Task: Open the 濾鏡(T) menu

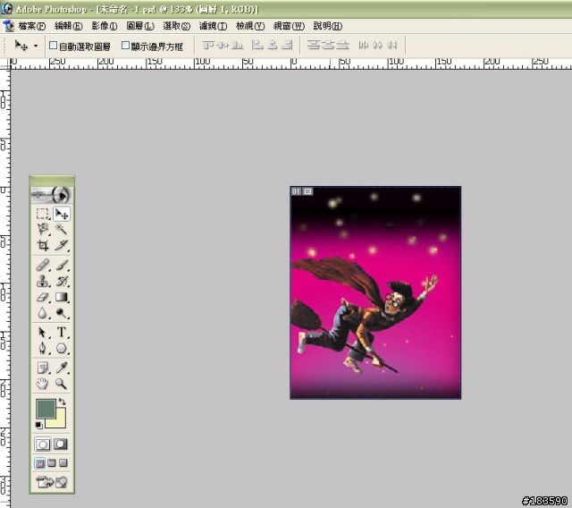Action: point(213,26)
